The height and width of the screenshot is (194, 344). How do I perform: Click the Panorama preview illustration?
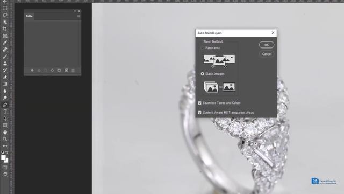point(219,61)
